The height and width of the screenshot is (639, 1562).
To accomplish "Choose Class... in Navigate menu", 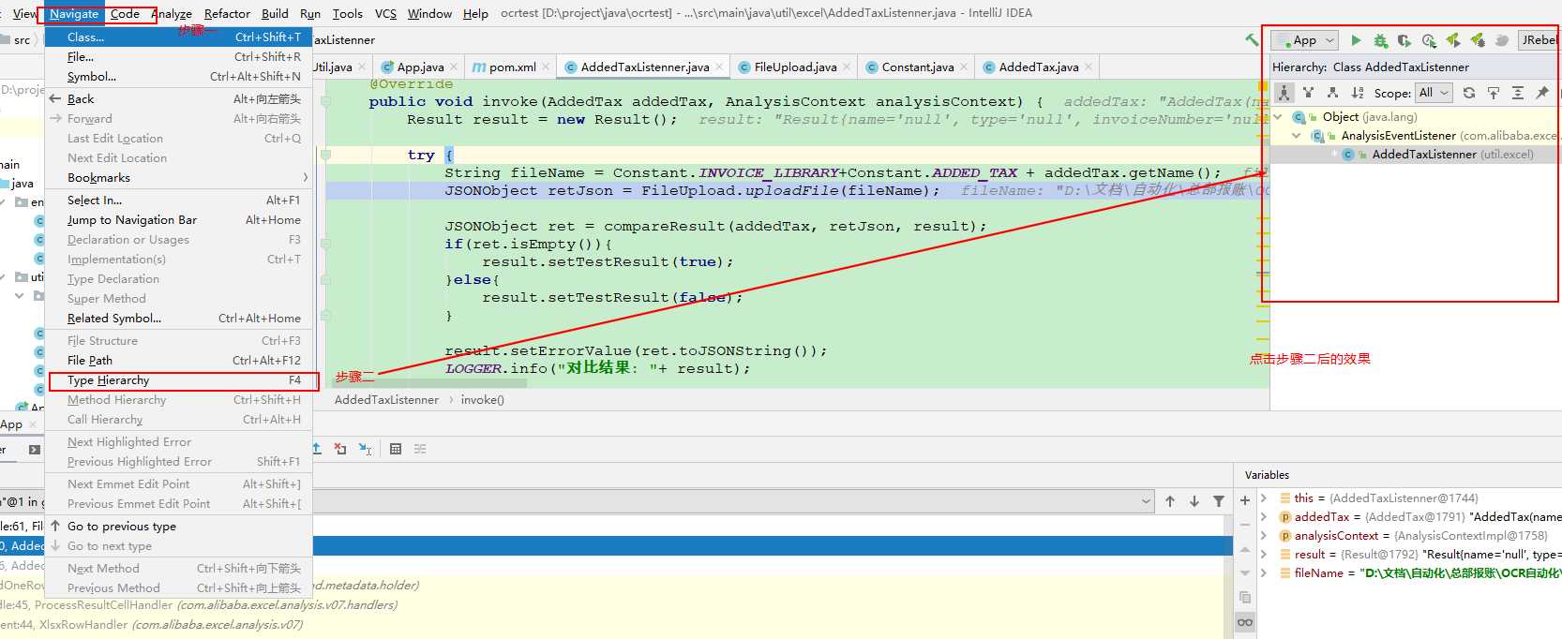I will (x=179, y=37).
